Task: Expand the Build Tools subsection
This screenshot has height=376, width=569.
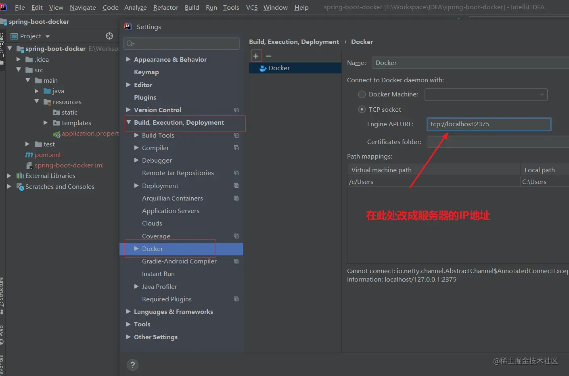Action: point(136,135)
